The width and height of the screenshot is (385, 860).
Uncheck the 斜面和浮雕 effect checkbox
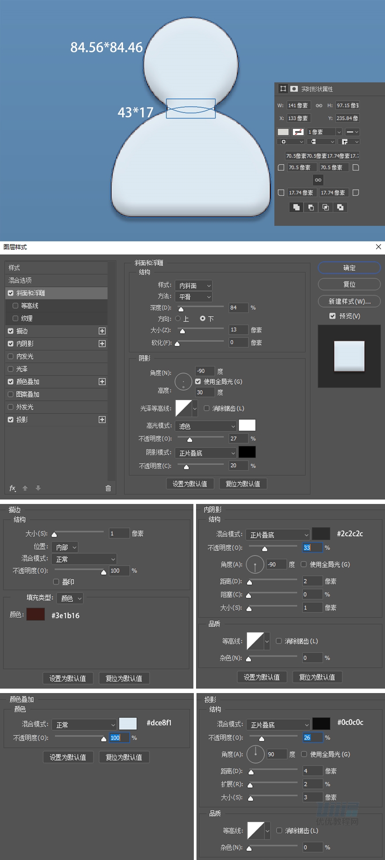(11, 293)
